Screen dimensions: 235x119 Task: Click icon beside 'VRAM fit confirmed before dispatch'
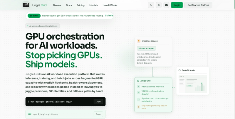click(x=138, y=92)
